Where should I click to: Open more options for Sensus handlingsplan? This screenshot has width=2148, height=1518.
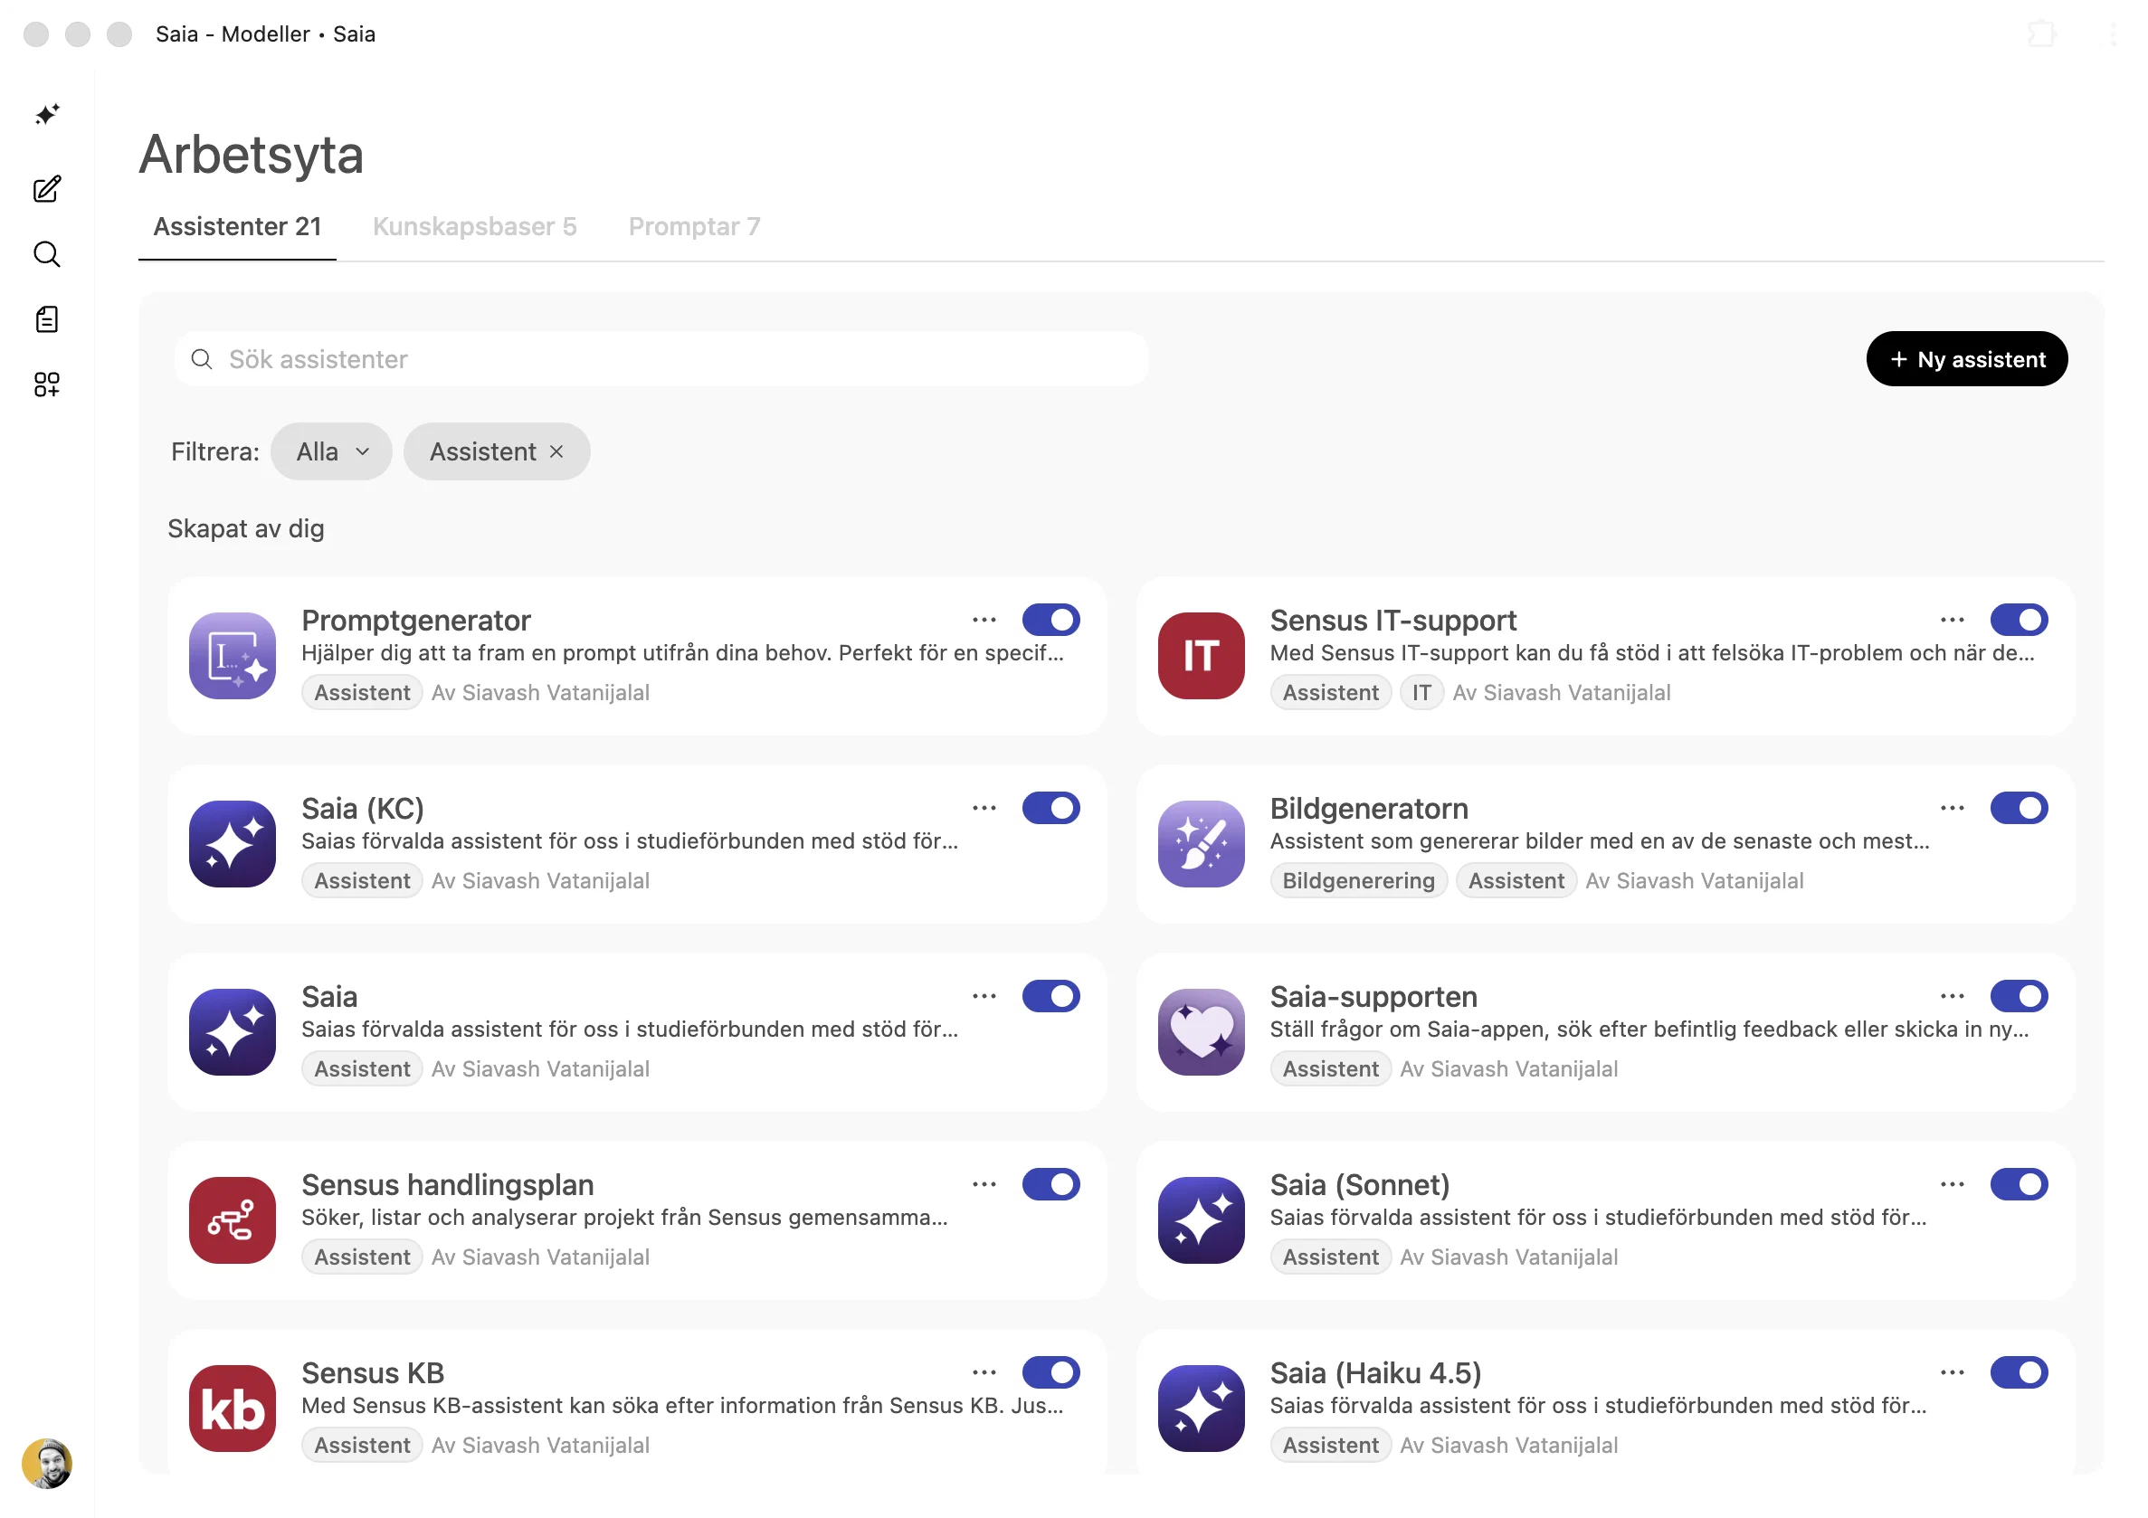pyautogui.click(x=984, y=1183)
